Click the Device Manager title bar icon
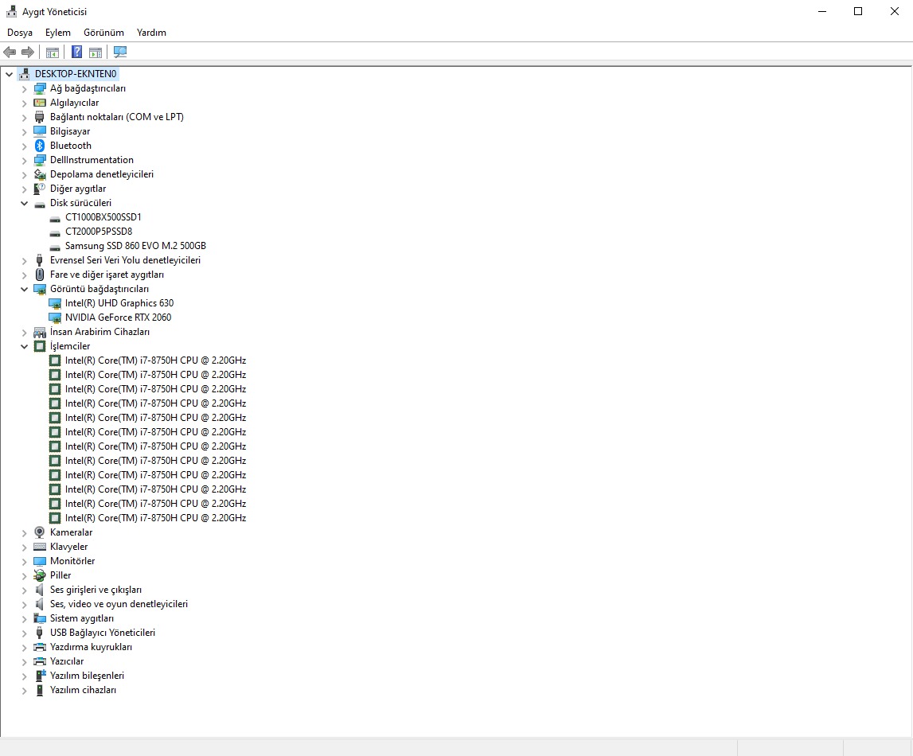913x756 pixels. point(11,12)
